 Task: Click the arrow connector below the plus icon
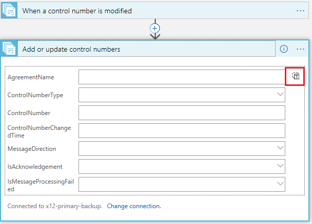click(x=155, y=36)
